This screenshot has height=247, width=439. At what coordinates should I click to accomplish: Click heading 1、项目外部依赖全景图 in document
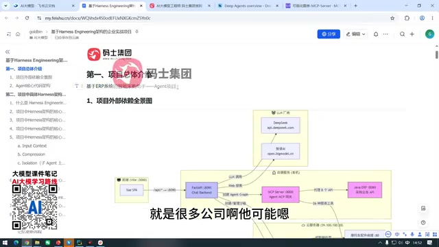click(x=119, y=101)
